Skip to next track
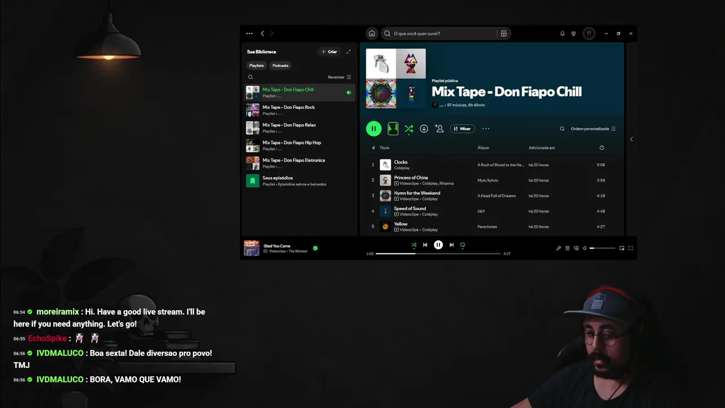 451,245
